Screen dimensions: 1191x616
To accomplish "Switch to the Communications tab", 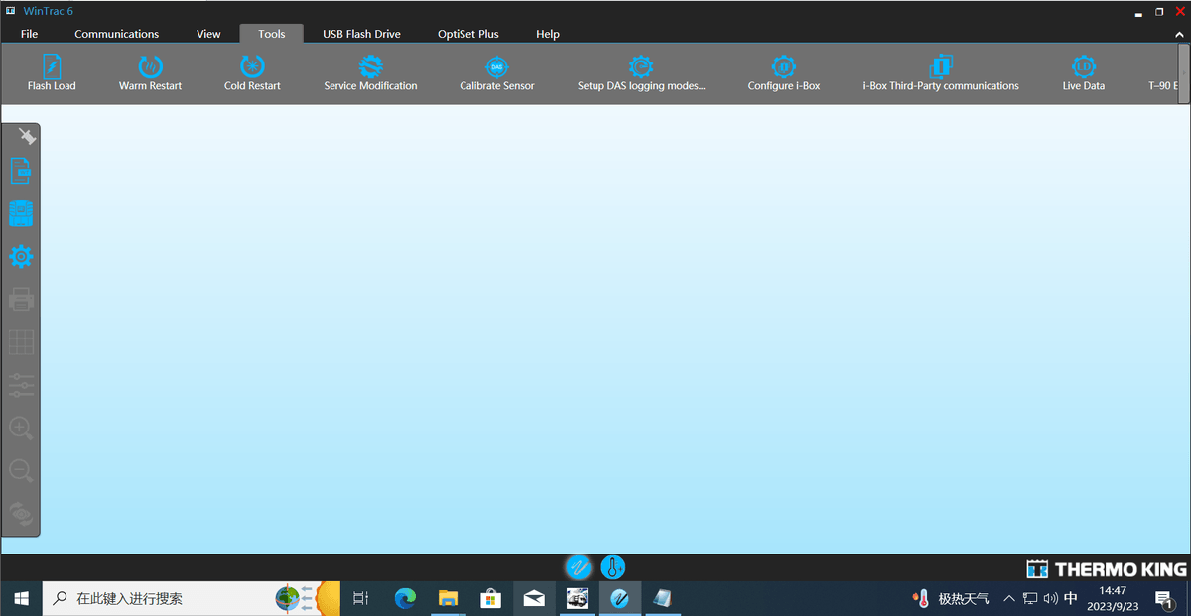I will point(116,34).
